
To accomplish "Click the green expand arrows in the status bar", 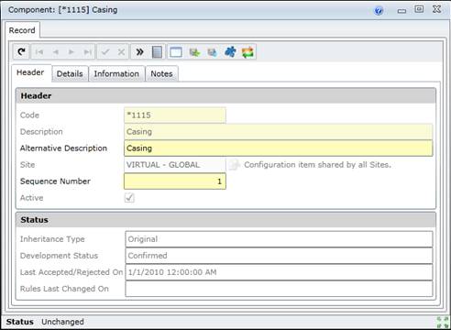I will coord(443,322).
